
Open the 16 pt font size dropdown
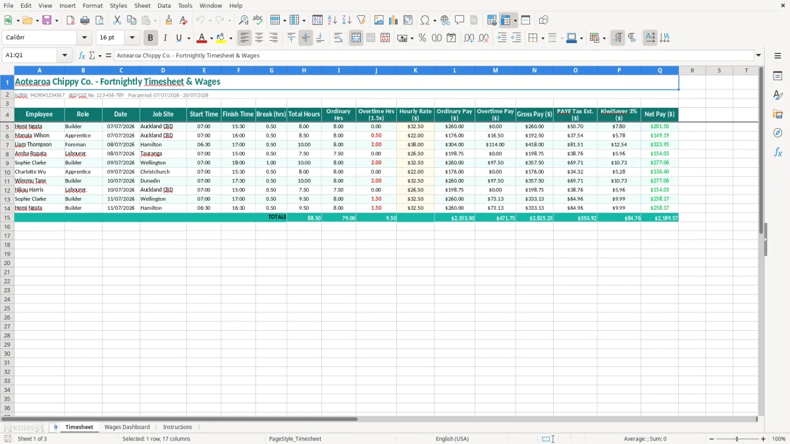tap(132, 38)
